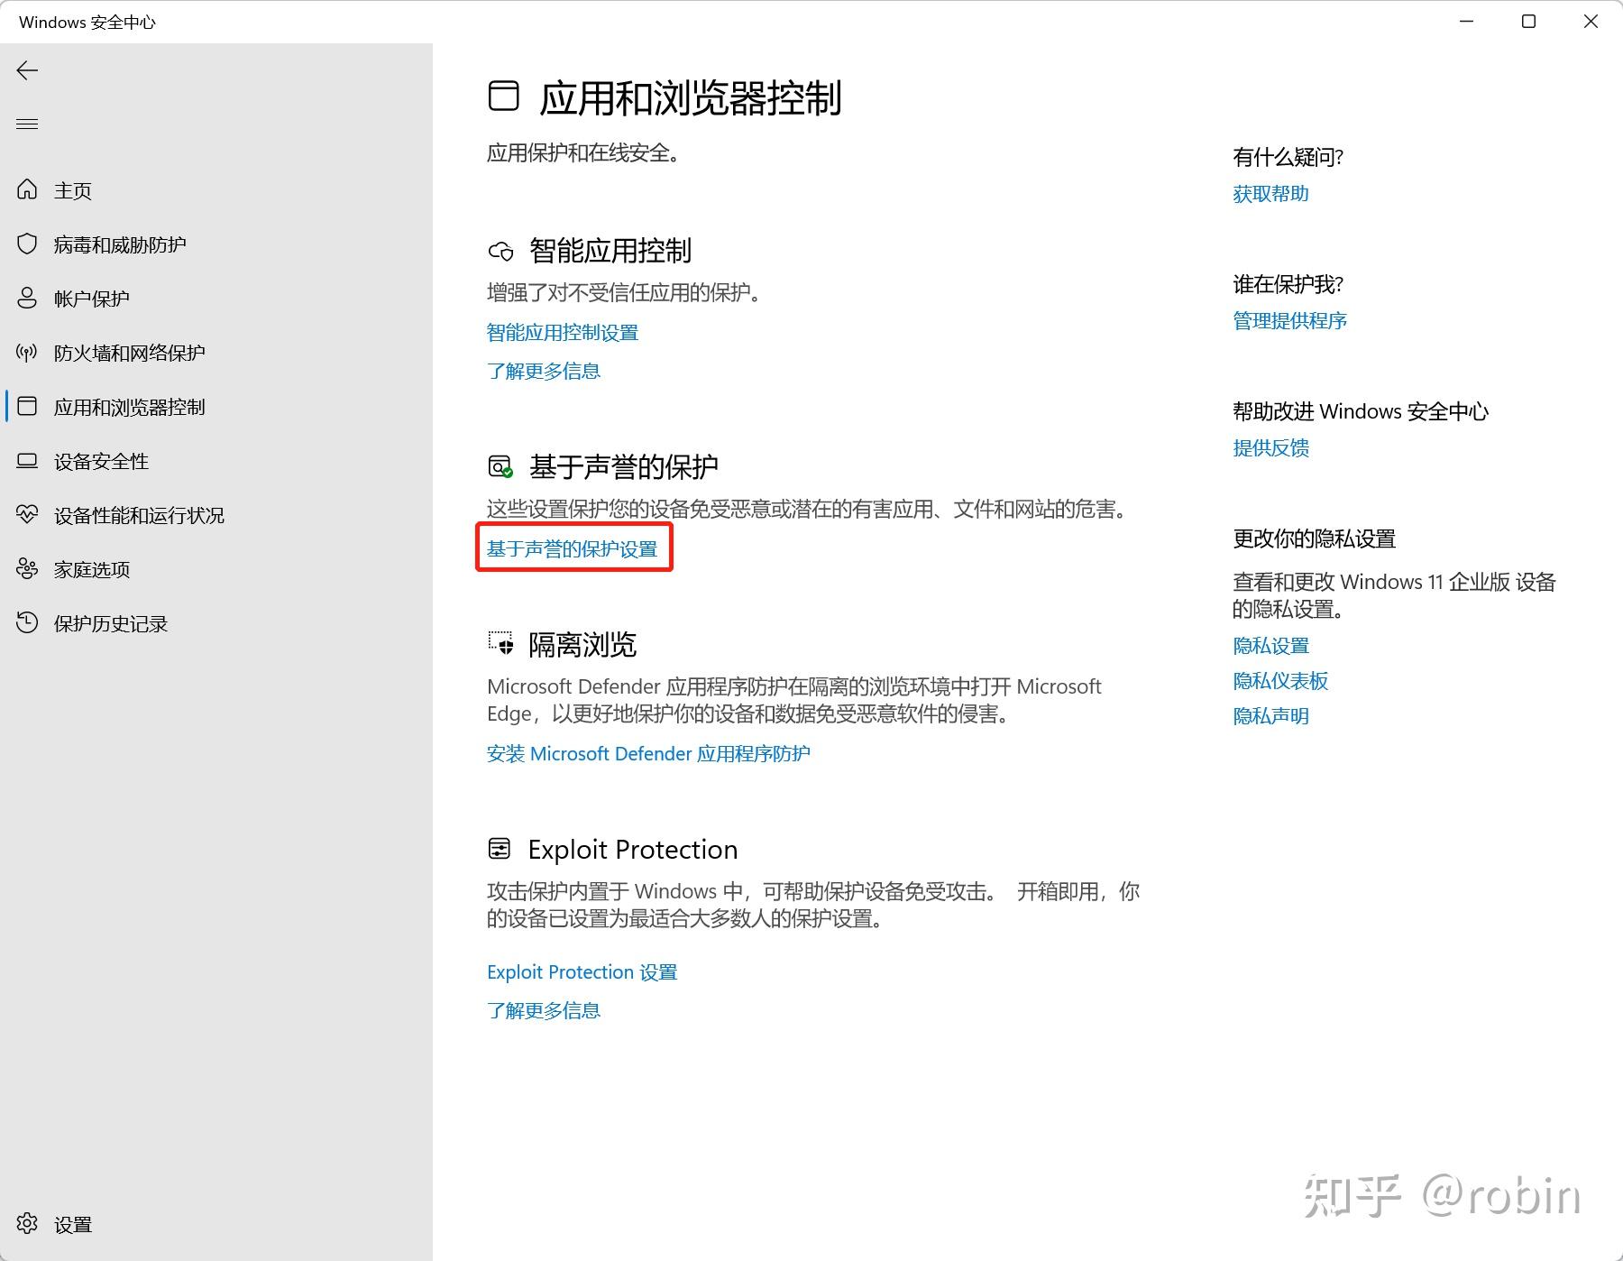The height and width of the screenshot is (1261, 1623).
Task: Minimize the Windows 安全中心 window
Action: pos(1467,22)
